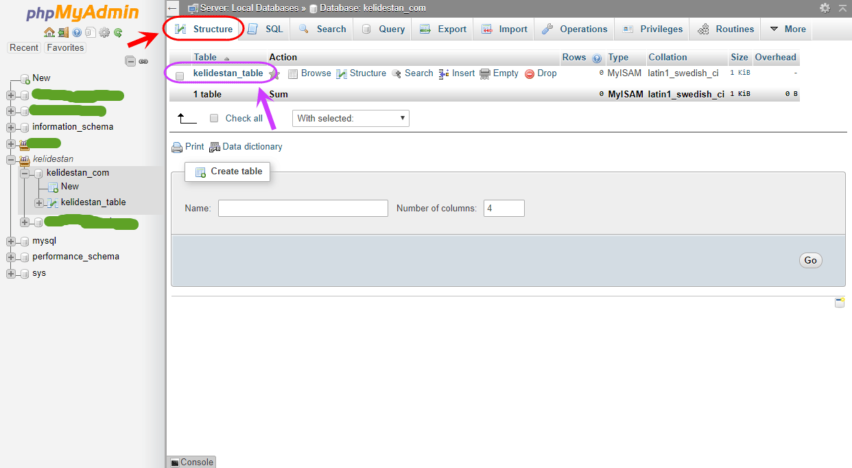Open Structure action for kelidestan_table row

click(362, 73)
